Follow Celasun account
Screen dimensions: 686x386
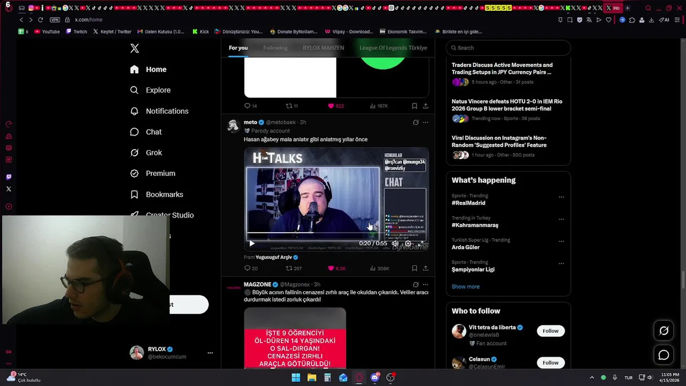click(550, 363)
